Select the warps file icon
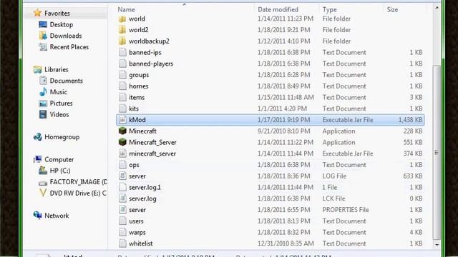The width and height of the screenshot is (458, 257). [122, 233]
